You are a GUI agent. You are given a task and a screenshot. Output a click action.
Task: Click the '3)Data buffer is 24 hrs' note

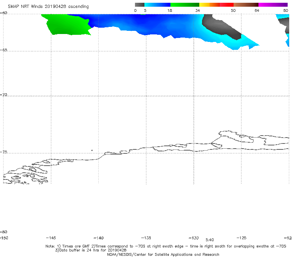coord(91,250)
